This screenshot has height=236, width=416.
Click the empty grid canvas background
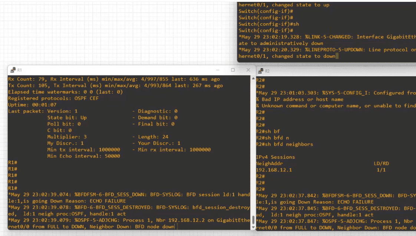[111, 30]
